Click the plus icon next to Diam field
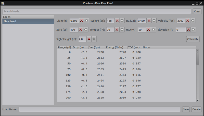The image size is (204, 116). point(86,21)
